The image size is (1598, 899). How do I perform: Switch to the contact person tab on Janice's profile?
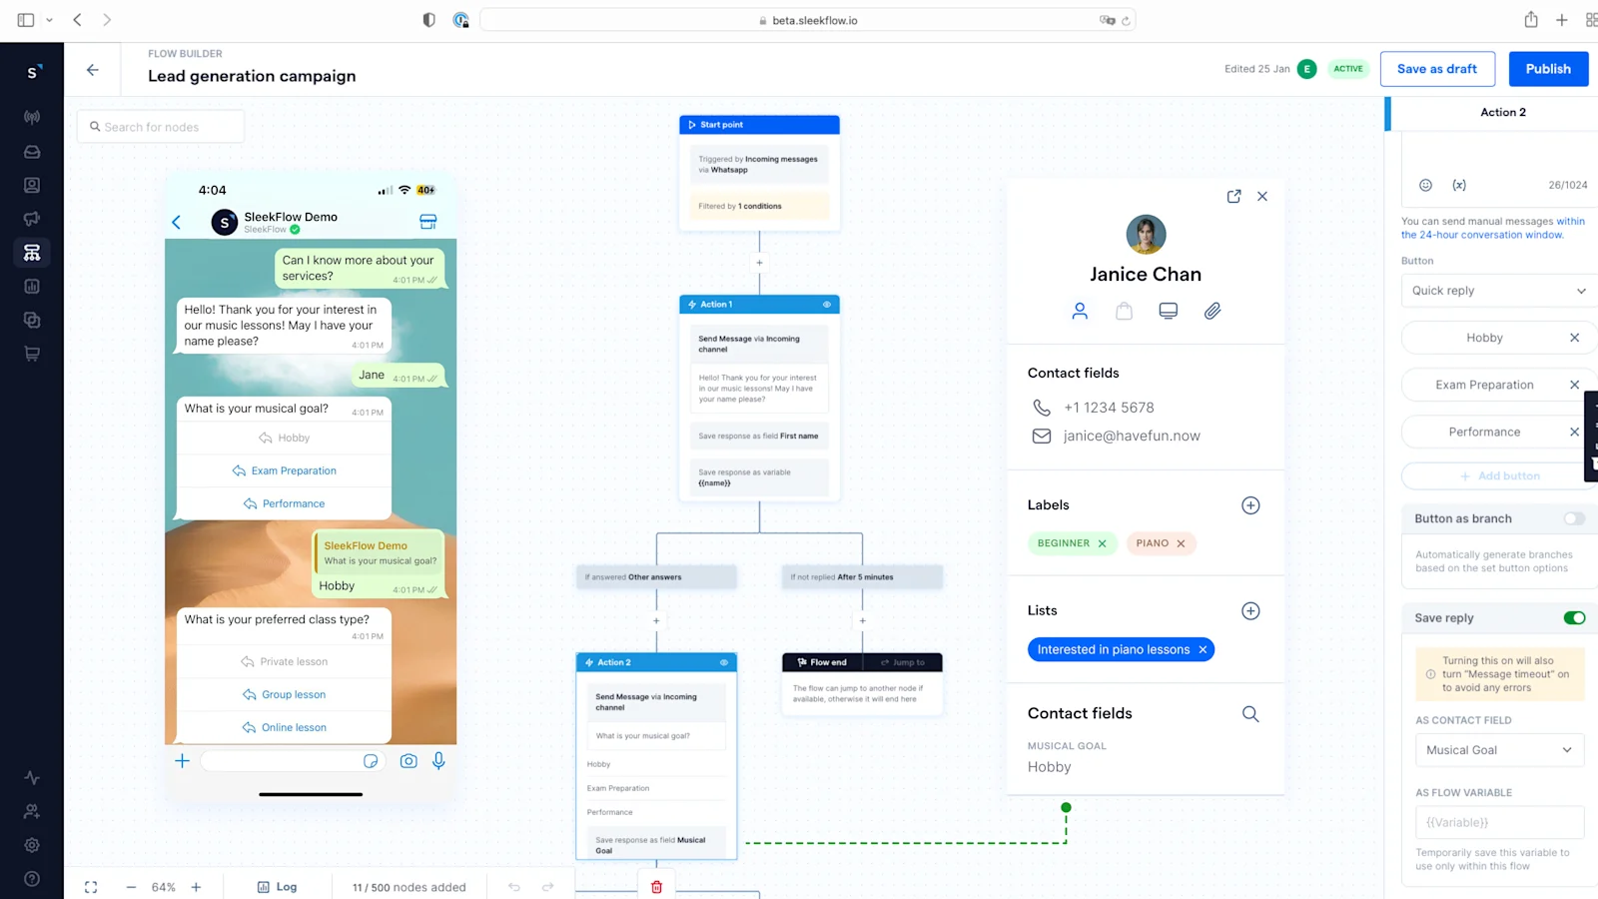(1080, 311)
